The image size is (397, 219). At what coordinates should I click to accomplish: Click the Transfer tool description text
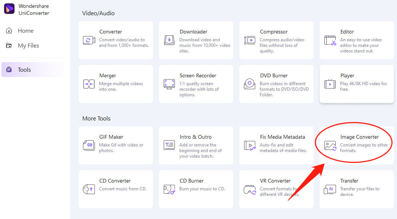[x=359, y=191]
